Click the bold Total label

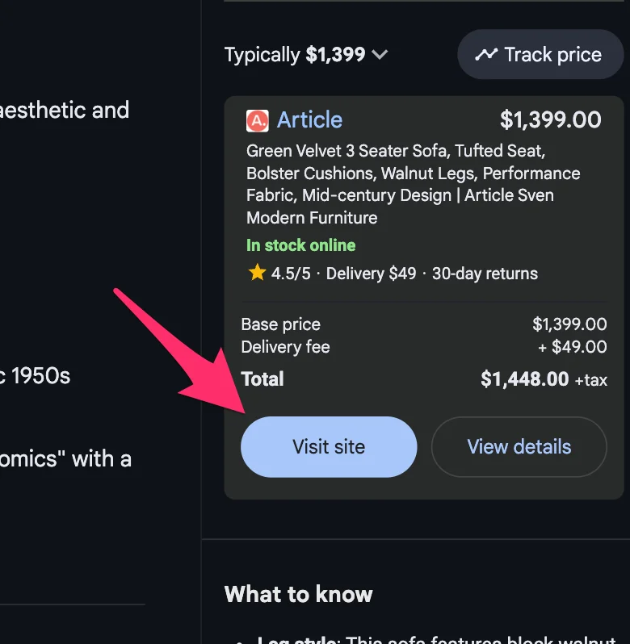coord(262,379)
